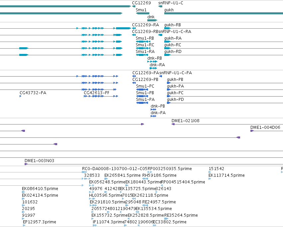Click protein label CG42613-PF
The height and width of the screenshot is (227, 283).
tap(96, 93)
